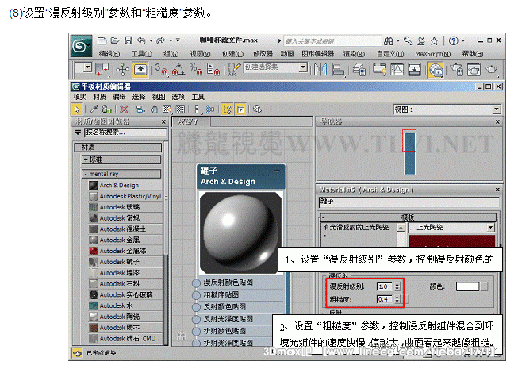Open the Layer Manager icon
Viewport: 518px width, 365px height.
pyautogui.click(x=359, y=69)
